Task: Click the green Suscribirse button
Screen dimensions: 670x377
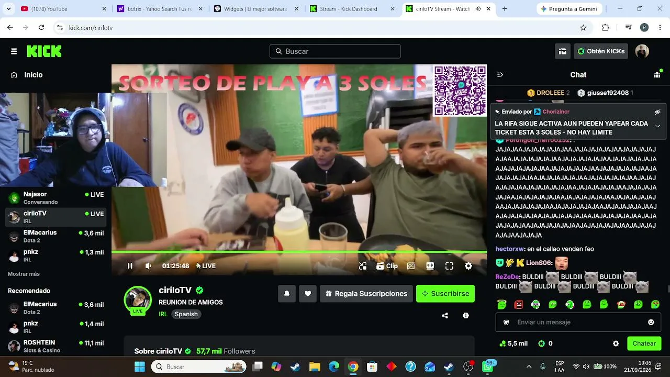Action: coord(445,294)
